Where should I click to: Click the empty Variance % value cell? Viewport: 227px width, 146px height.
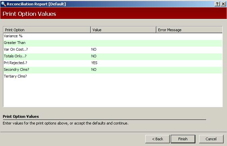click(123, 36)
